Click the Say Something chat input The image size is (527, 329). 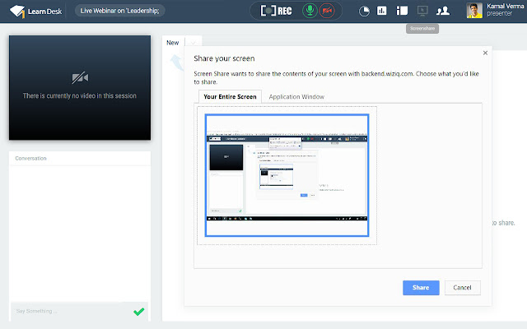pyautogui.click(x=71, y=311)
